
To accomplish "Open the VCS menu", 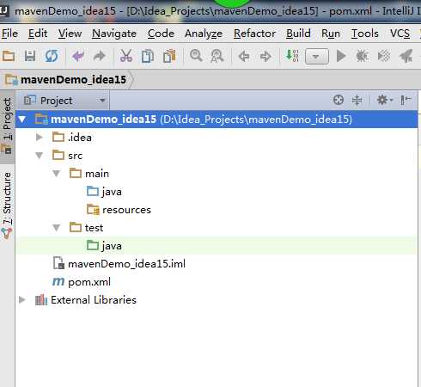I will click(x=400, y=34).
